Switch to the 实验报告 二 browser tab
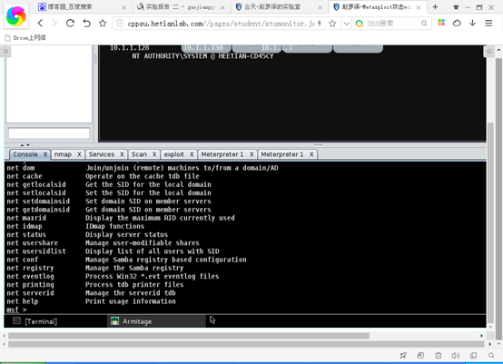 coord(181,6)
